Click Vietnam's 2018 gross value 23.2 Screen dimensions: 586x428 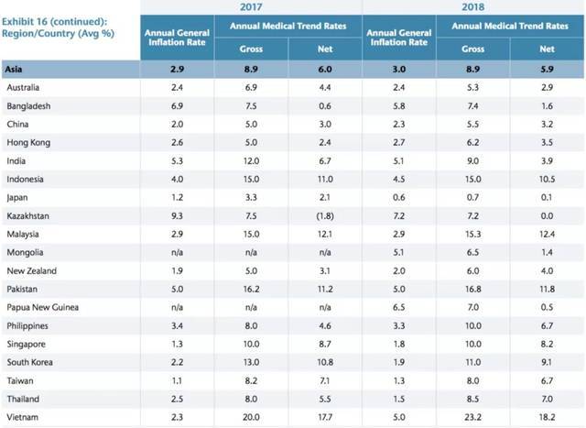coord(473,416)
